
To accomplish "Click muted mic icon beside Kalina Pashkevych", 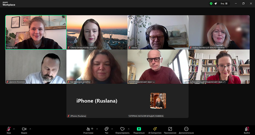I will coord(190,48).
